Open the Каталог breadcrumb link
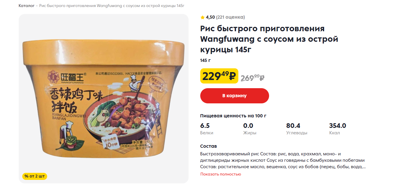 click(27, 6)
